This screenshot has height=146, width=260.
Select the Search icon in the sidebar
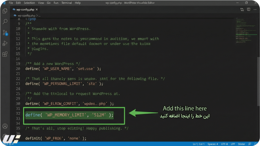click(5, 22)
